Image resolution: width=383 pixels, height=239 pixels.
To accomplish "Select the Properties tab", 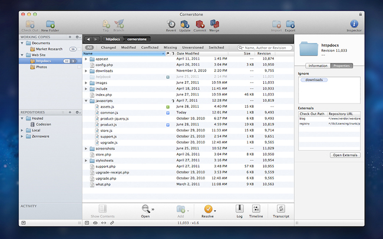I will pyautogui.click(x=341, y=65).
